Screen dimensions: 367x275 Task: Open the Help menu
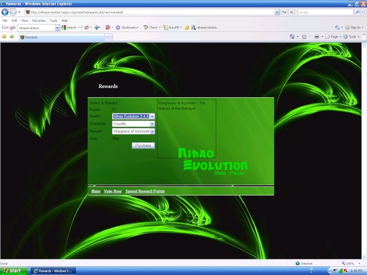[65, 21]
